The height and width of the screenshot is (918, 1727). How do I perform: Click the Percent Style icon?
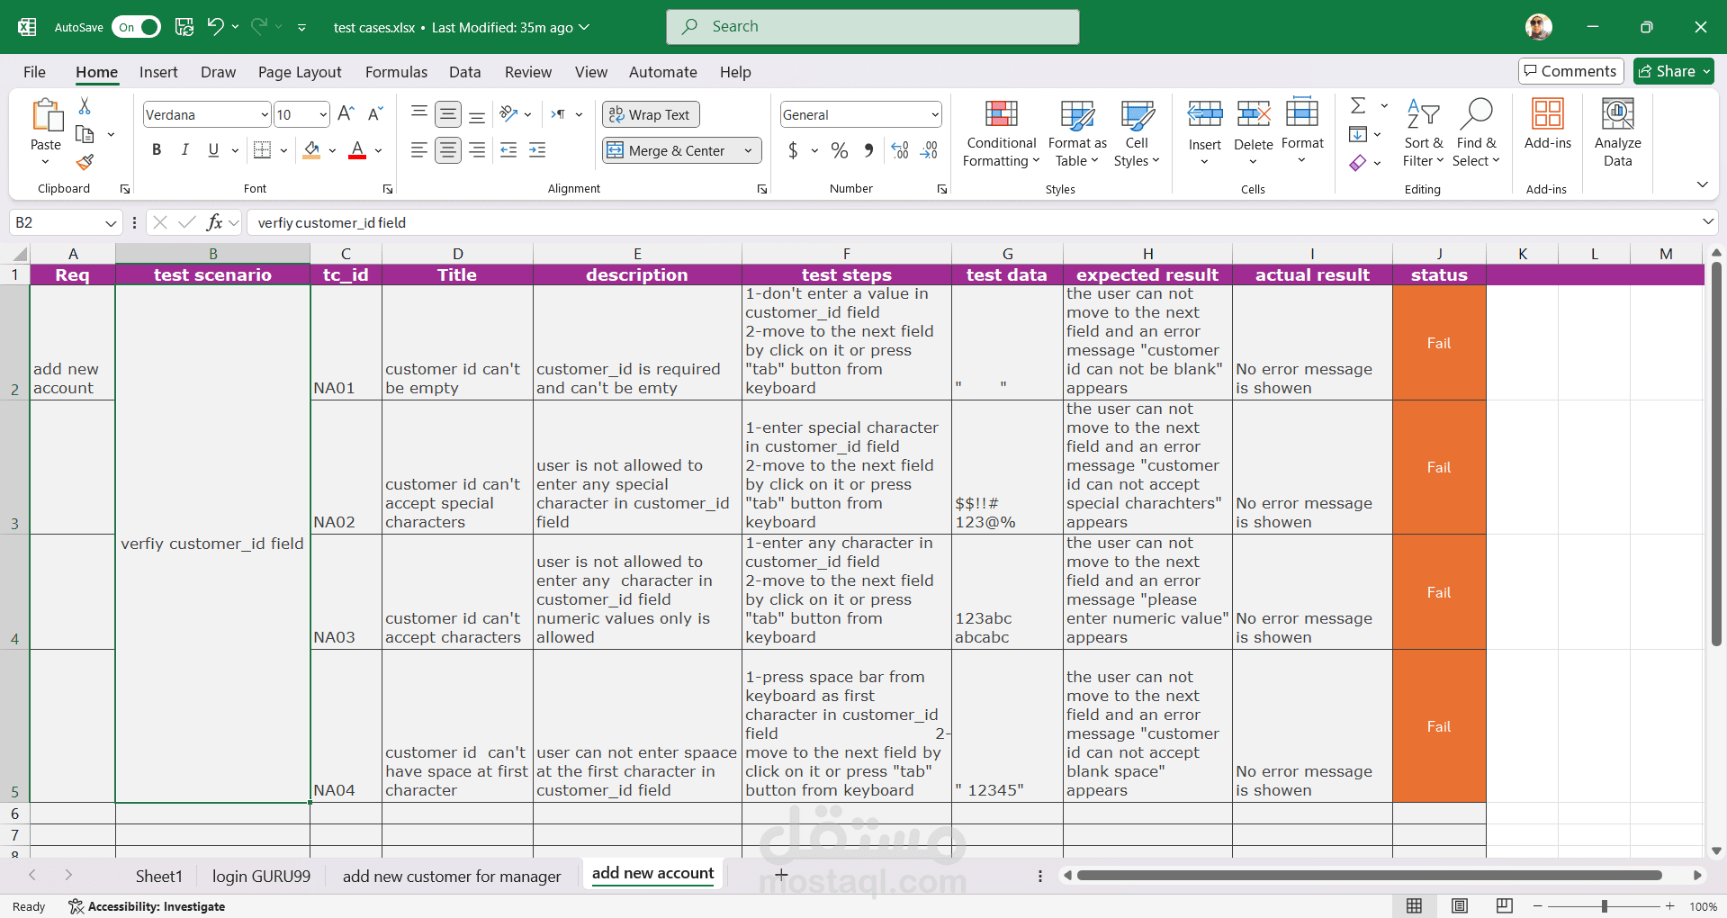839,150
